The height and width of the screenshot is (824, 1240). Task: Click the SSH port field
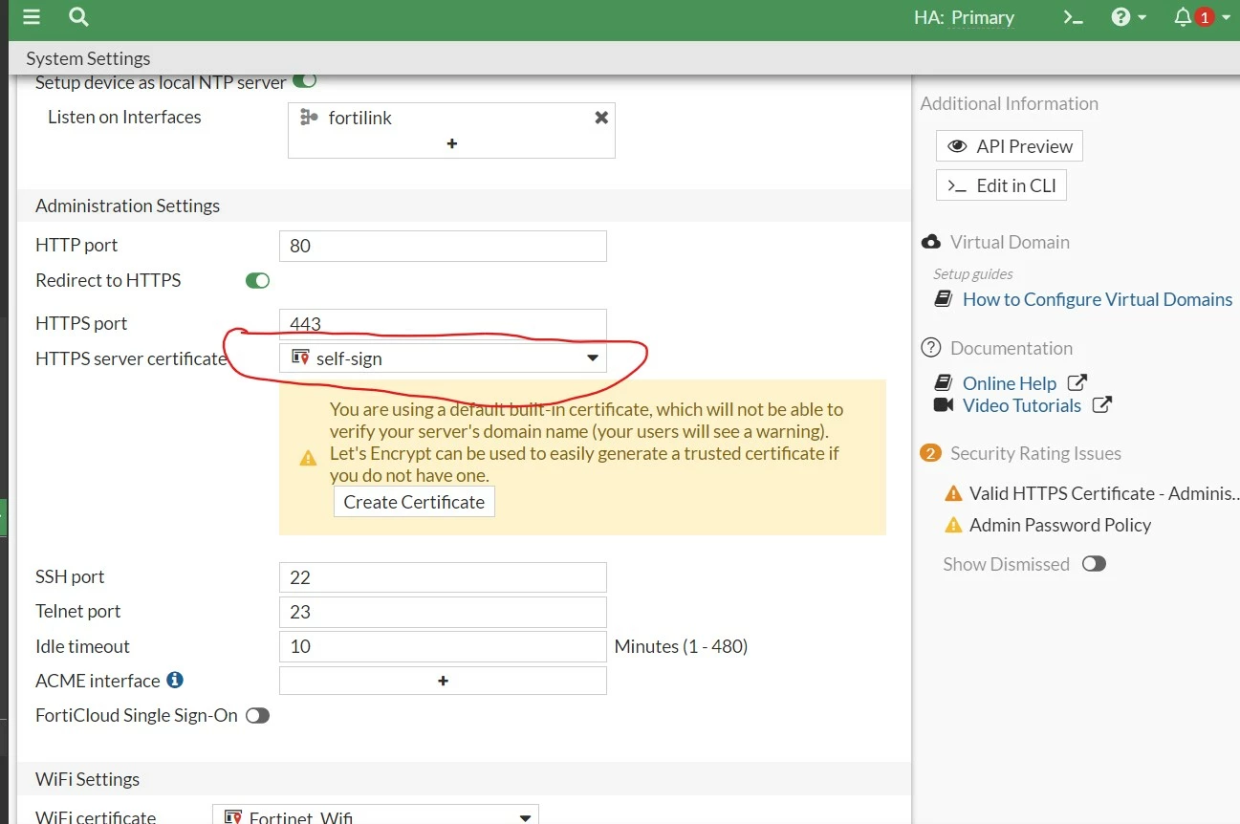(x=443, y=577)
